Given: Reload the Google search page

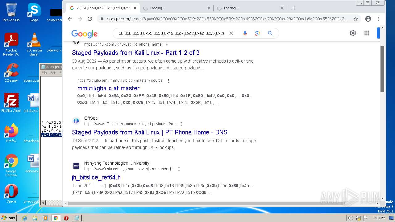Looking at the screenshot, I should click(90, 19).
